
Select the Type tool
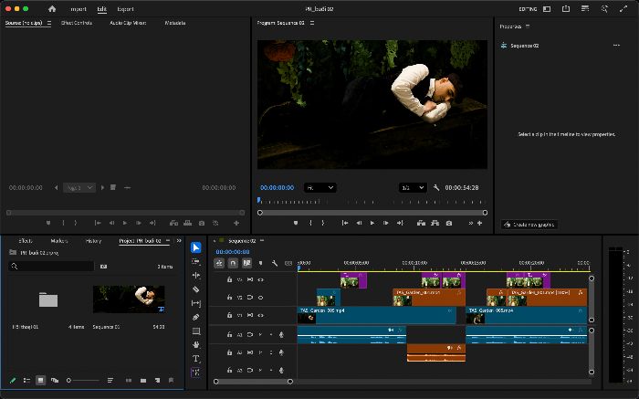click(196, 359)
